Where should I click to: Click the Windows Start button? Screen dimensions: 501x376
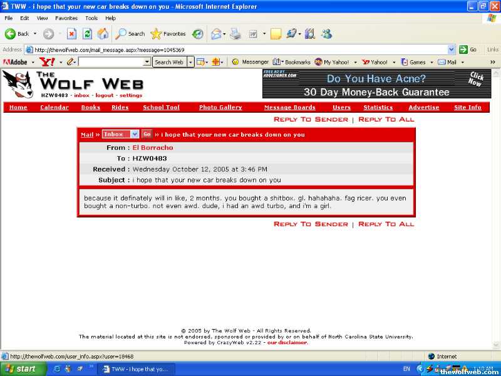click(21, 368)
